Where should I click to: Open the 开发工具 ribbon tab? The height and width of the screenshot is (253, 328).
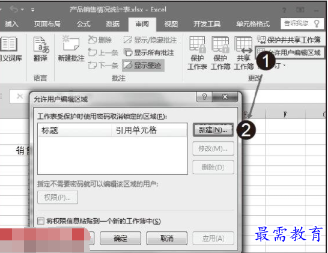click(207, 24)
